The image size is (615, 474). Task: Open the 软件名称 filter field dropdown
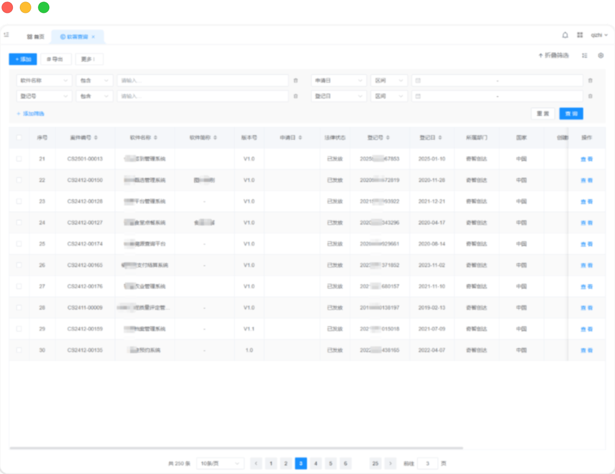(44, 80)
